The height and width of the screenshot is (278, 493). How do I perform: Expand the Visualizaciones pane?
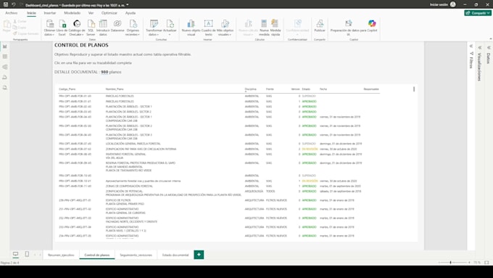click(x=480, y=47)
